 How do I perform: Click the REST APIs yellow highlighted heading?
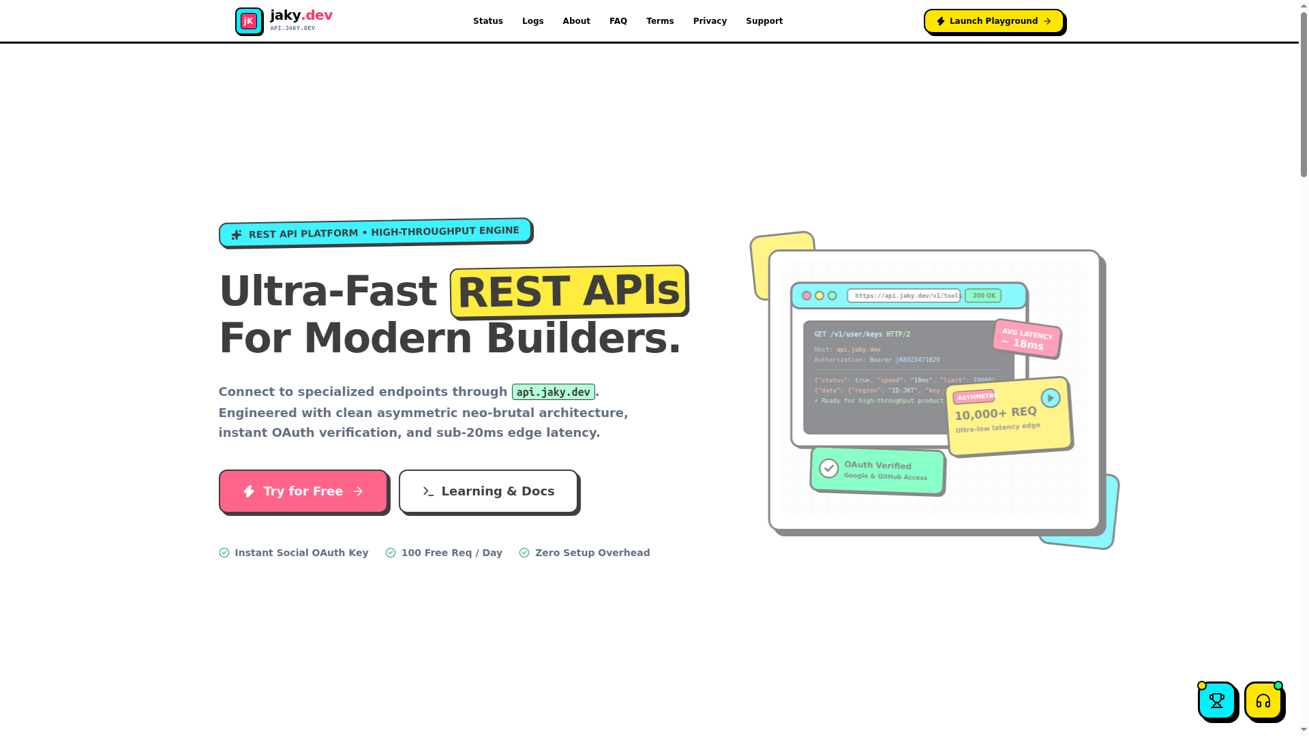click(569, 292)
